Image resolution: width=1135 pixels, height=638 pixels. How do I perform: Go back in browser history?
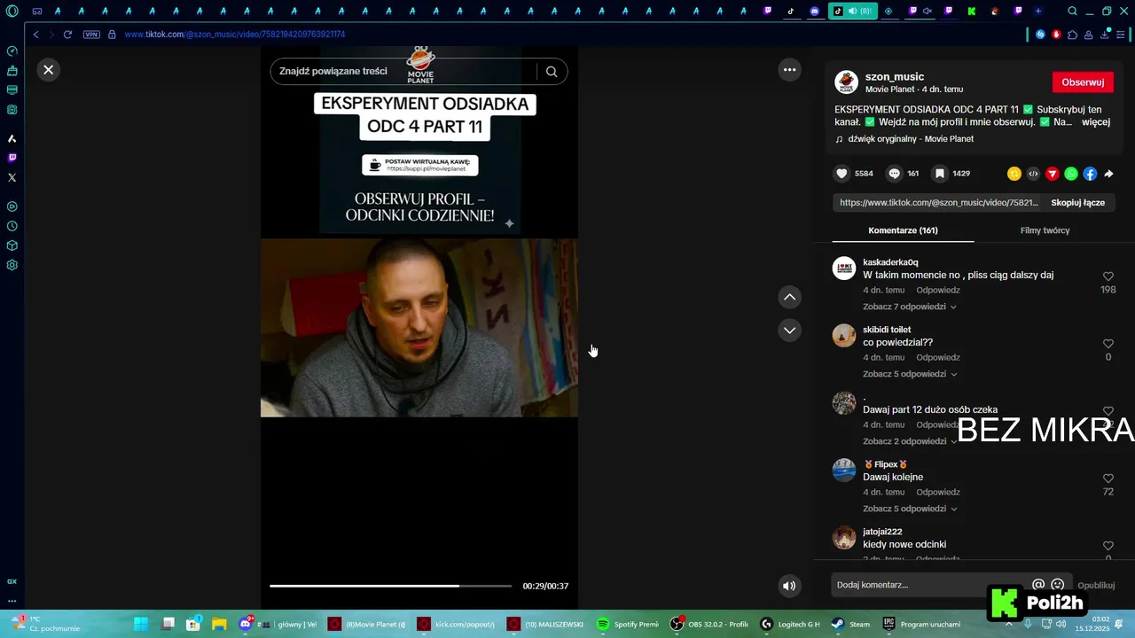(35, 35)
